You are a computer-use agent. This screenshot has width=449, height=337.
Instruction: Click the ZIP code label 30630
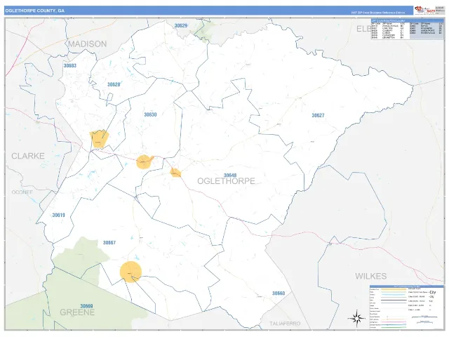pos(150,114)
